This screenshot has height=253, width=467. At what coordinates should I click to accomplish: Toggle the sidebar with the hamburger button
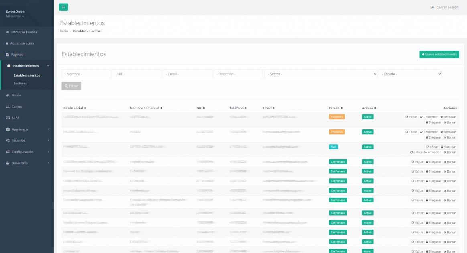point(63,7)
